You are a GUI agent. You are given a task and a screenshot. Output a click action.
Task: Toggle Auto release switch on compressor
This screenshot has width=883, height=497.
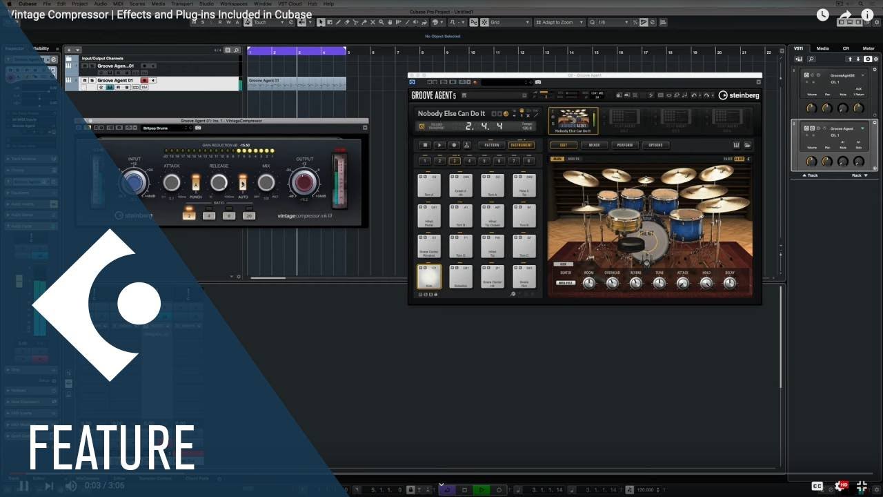click(x=243, y=184)
